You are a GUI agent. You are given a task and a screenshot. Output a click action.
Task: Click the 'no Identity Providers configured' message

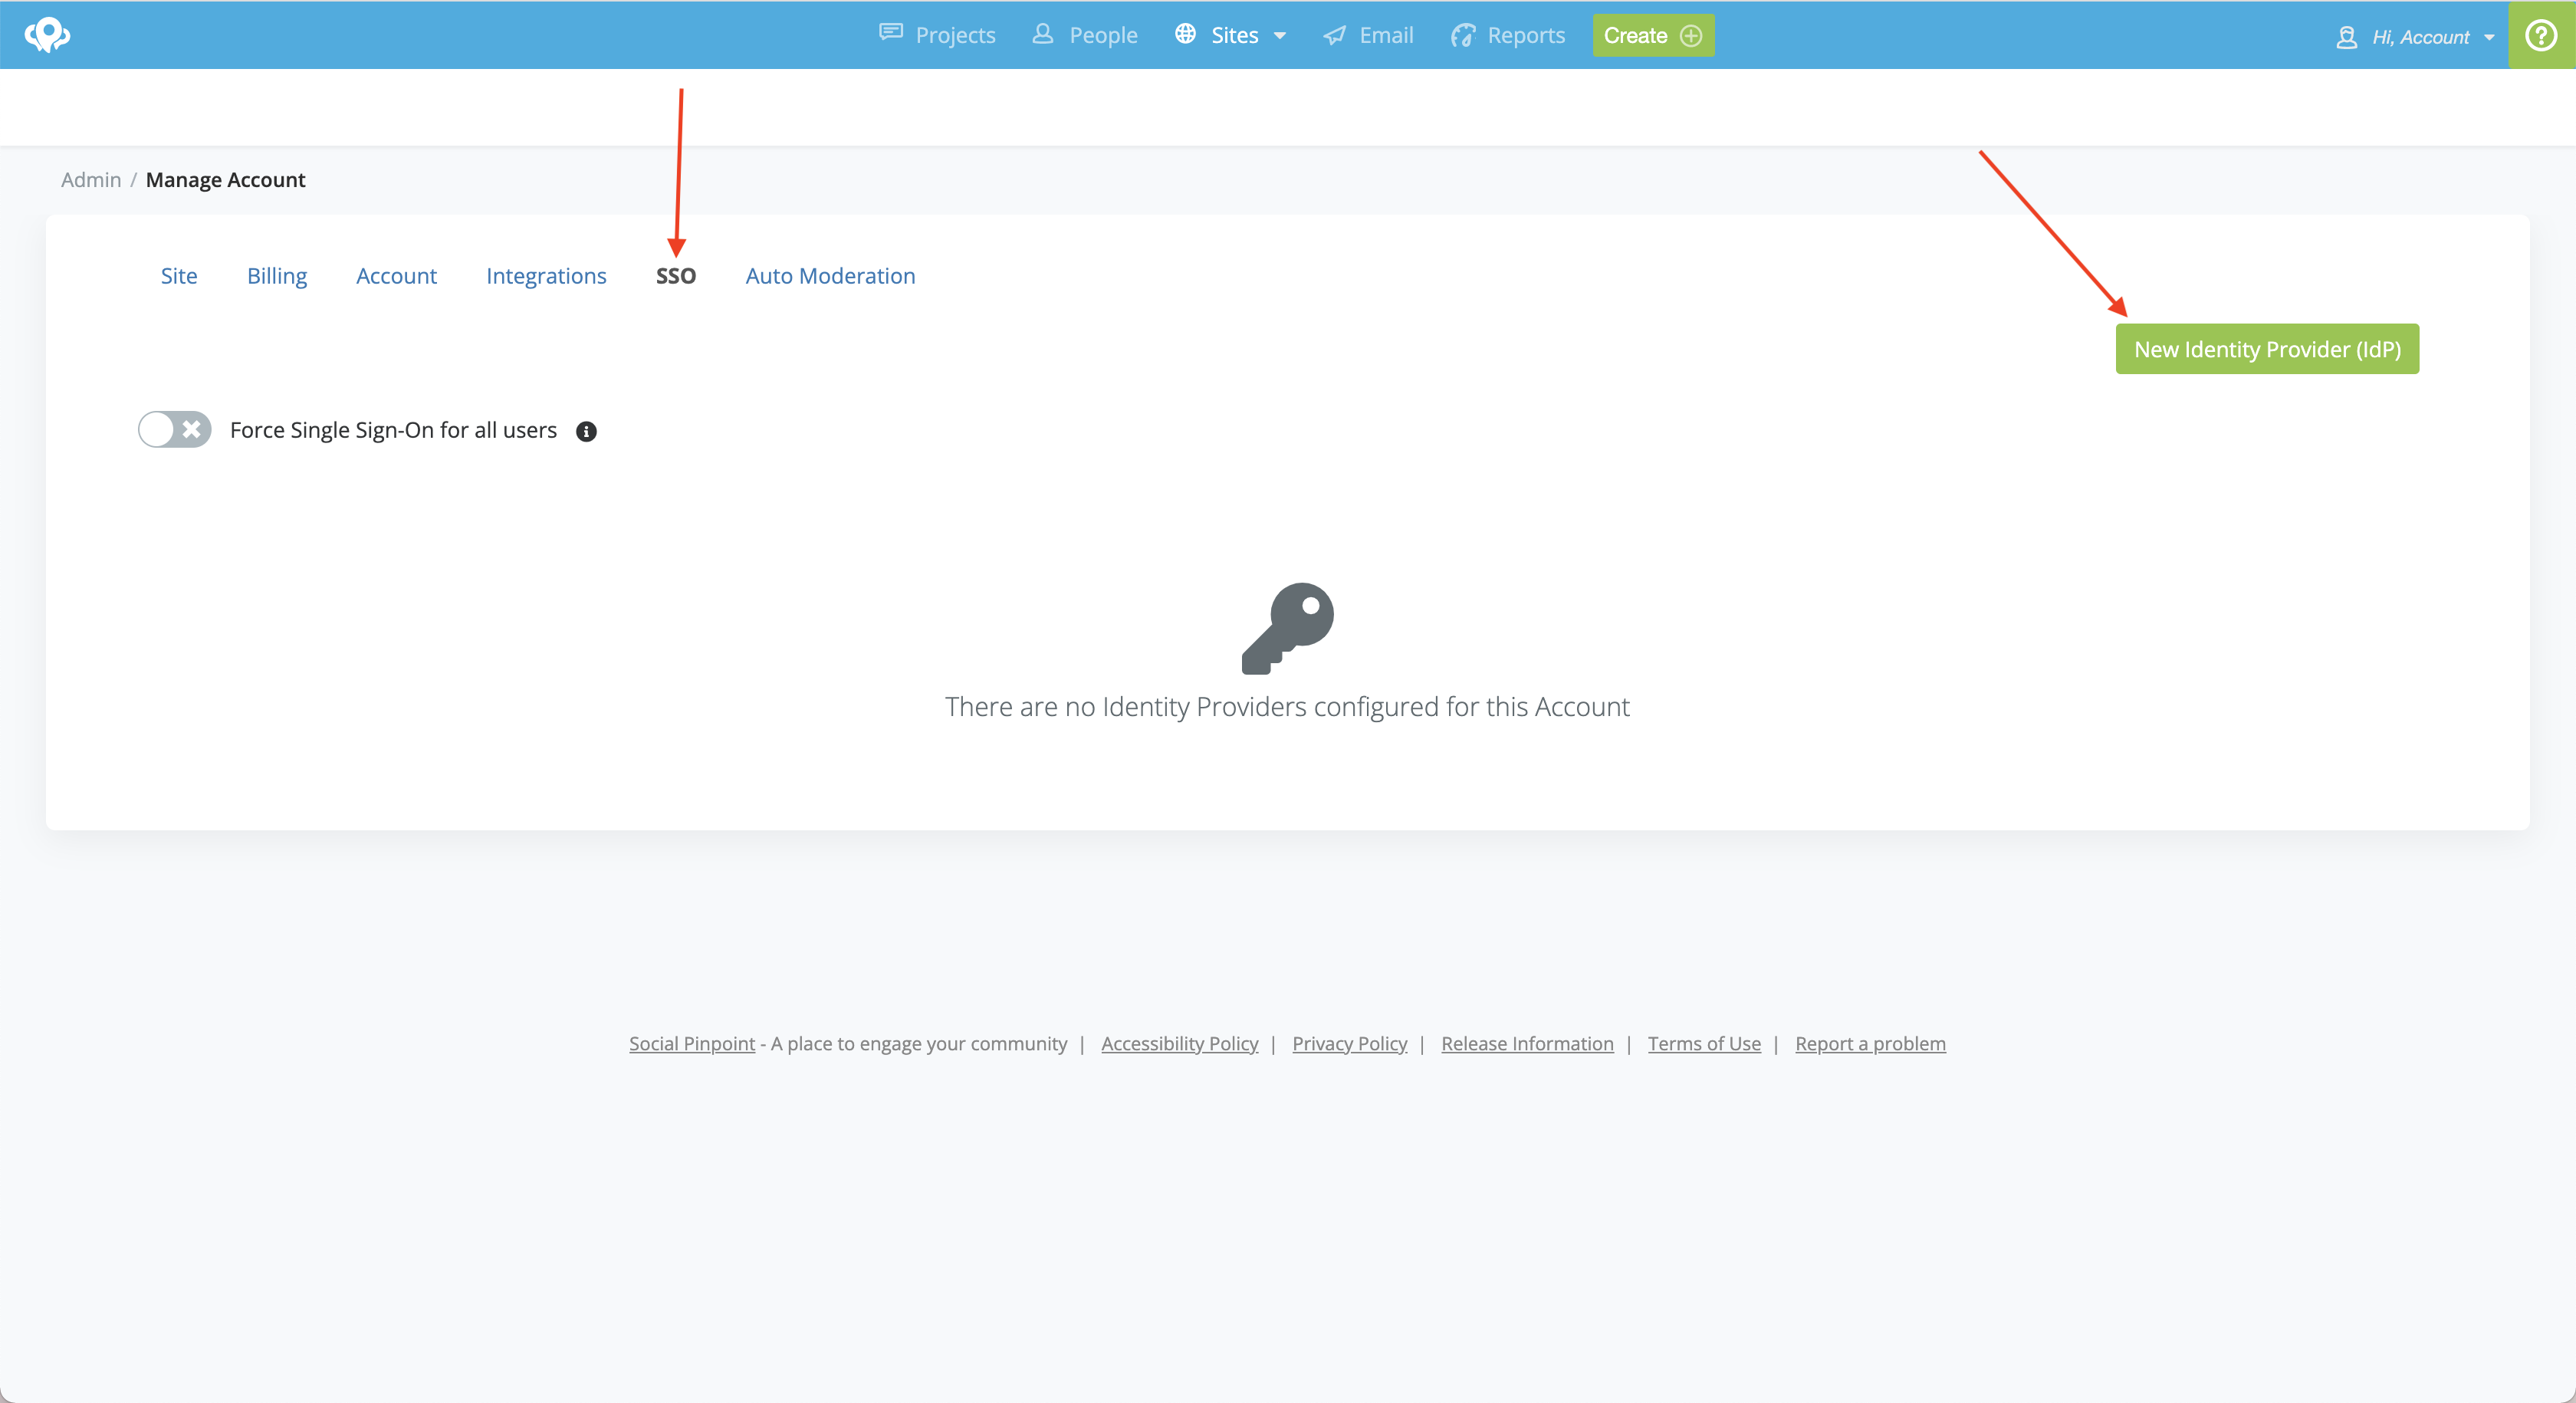coord(1287,707)
